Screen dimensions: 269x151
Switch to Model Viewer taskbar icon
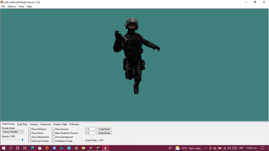tap(105, 148)
